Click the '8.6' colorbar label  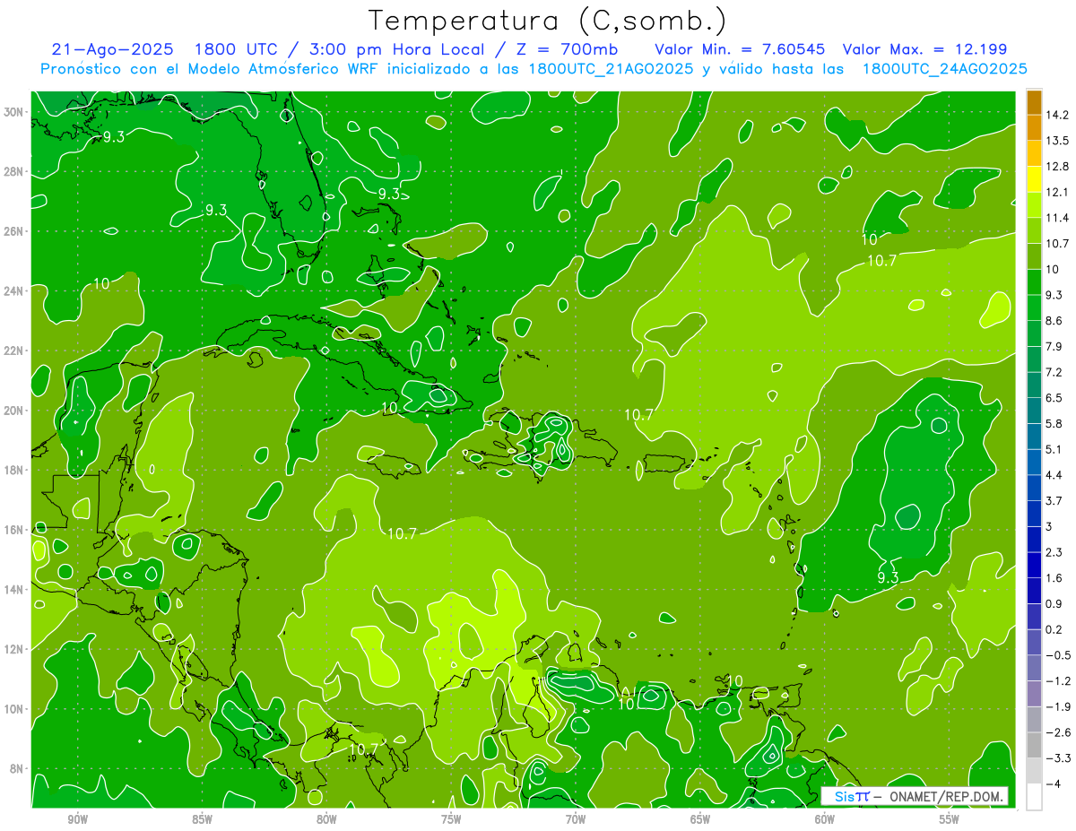[x=1054, y=321]
